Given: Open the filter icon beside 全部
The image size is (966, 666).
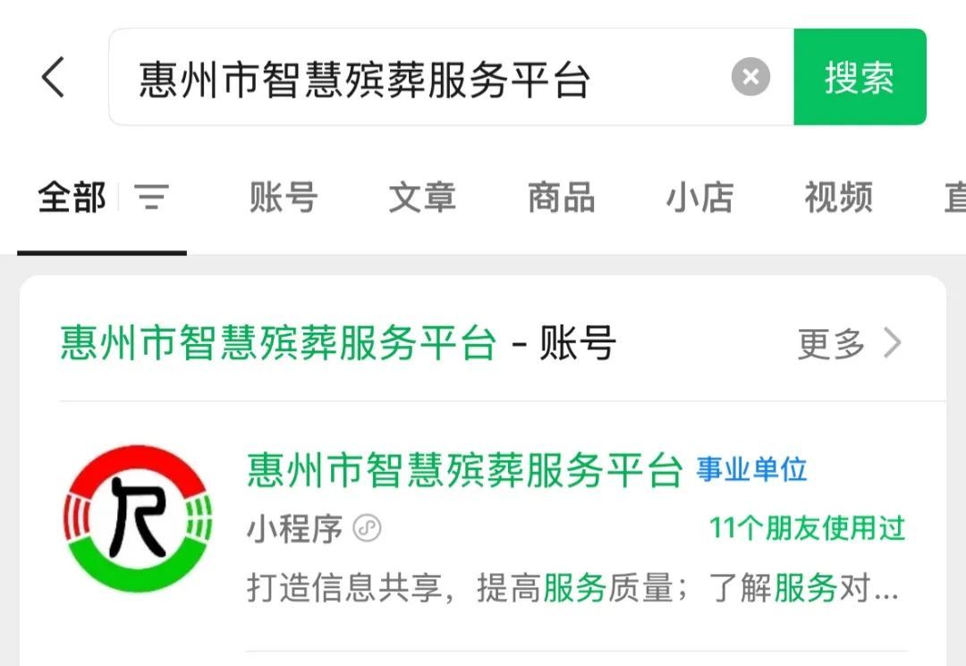Looking at the screenshot, I should pos(152,197).
